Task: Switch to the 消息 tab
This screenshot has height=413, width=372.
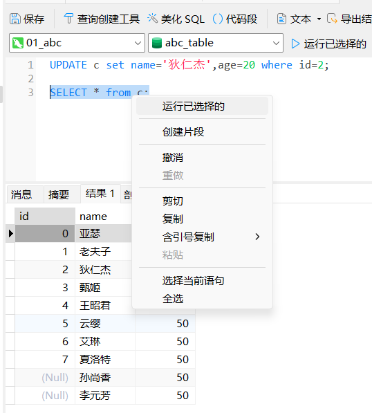Action: [x=26, y=194]
